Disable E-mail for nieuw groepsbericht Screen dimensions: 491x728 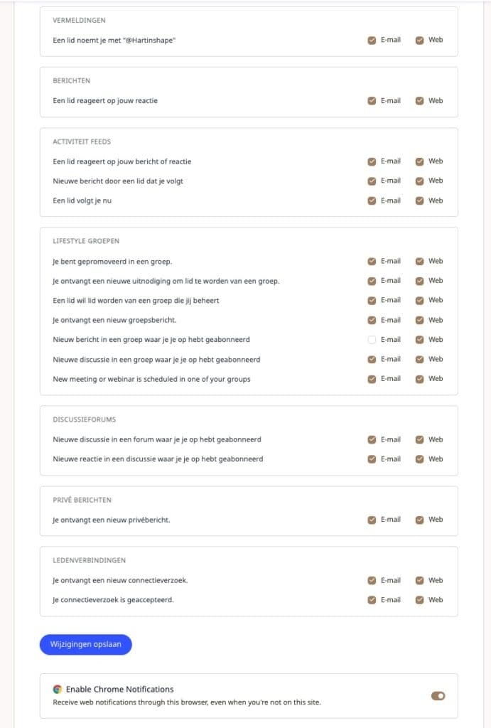371,319
